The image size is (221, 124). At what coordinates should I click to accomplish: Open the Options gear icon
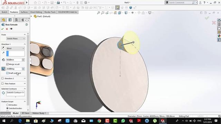86,2
